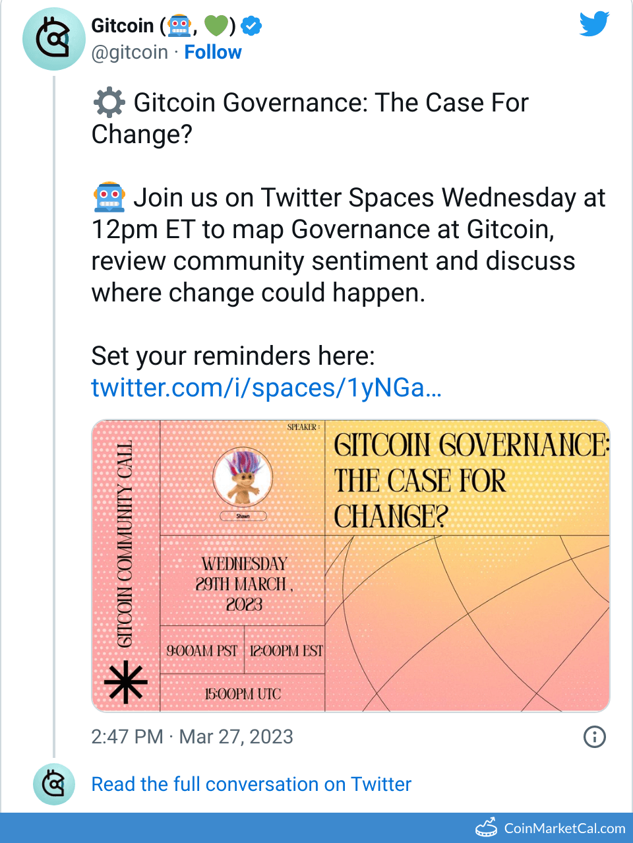
Task: Open the tweet info icon
Action: point(594,737)
